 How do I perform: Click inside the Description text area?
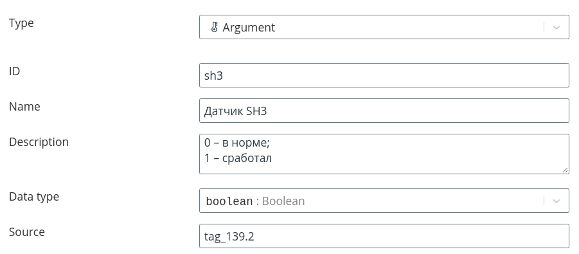pyautogui.click(x=384, y=154)
